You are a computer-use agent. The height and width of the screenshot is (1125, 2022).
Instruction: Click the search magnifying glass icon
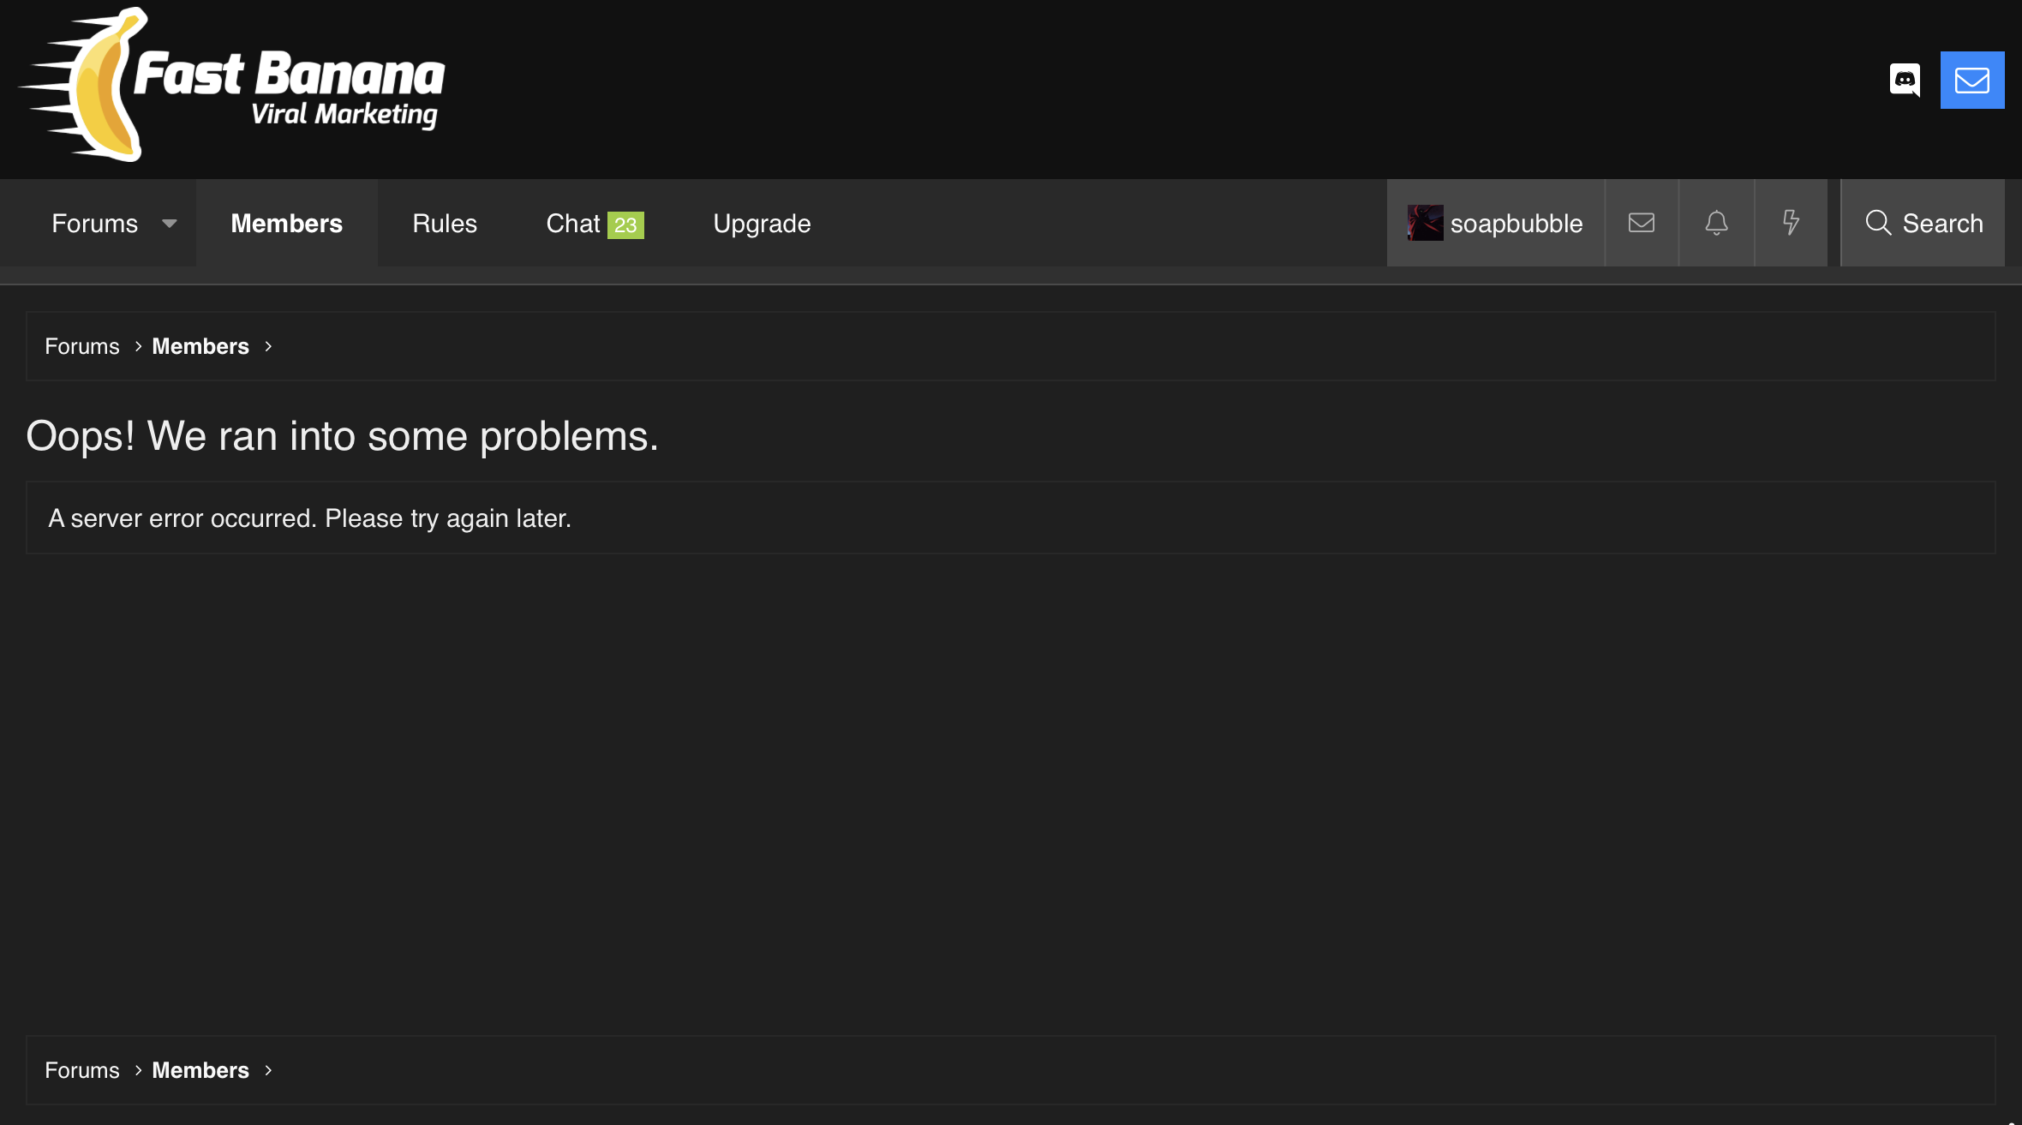click(1878, 224)
